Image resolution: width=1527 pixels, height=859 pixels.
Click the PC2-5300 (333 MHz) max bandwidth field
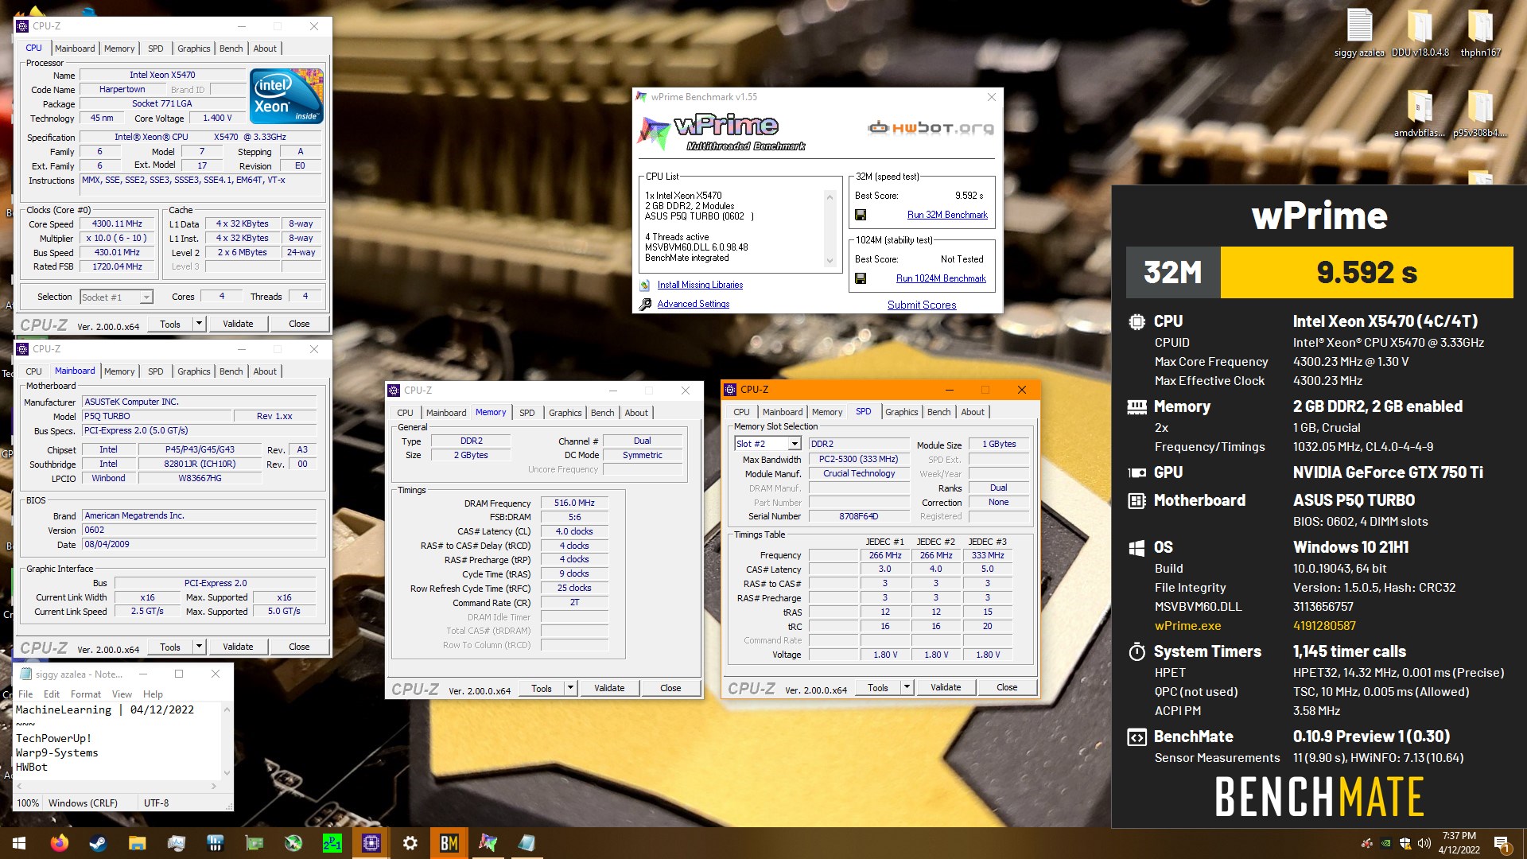click(x=859, y=459)
